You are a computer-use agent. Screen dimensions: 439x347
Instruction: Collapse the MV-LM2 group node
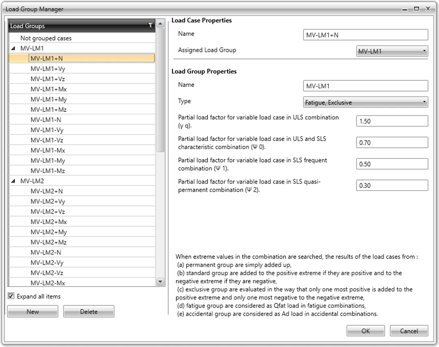coord(13,181)
